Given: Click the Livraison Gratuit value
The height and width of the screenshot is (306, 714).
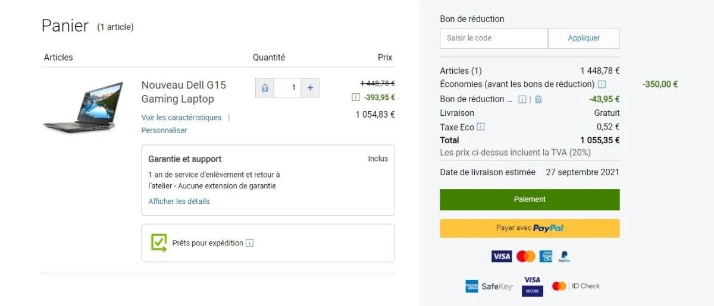Looking at the screenshot, I should tap(607, 113).
